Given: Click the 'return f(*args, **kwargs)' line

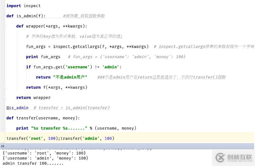Looking at the screenshot, I should click(57, 87).
